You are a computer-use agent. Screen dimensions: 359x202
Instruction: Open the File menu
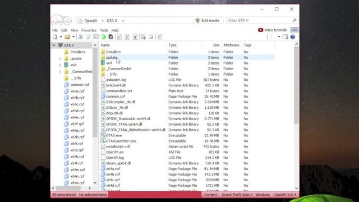tap(55, 30)
